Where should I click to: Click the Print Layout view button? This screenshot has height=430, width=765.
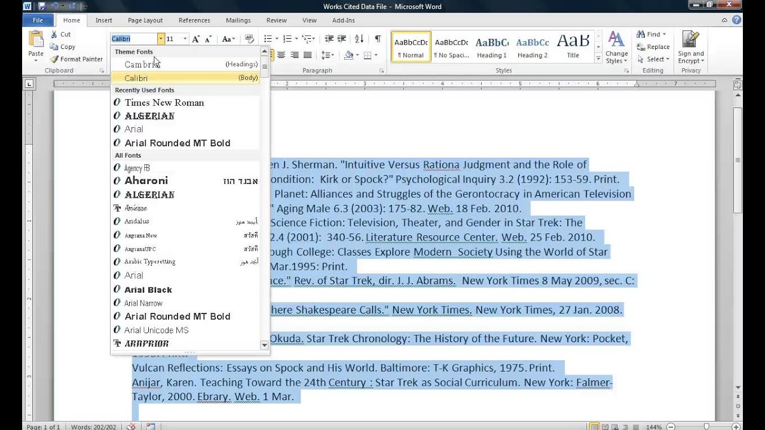[x=594, y=427]
